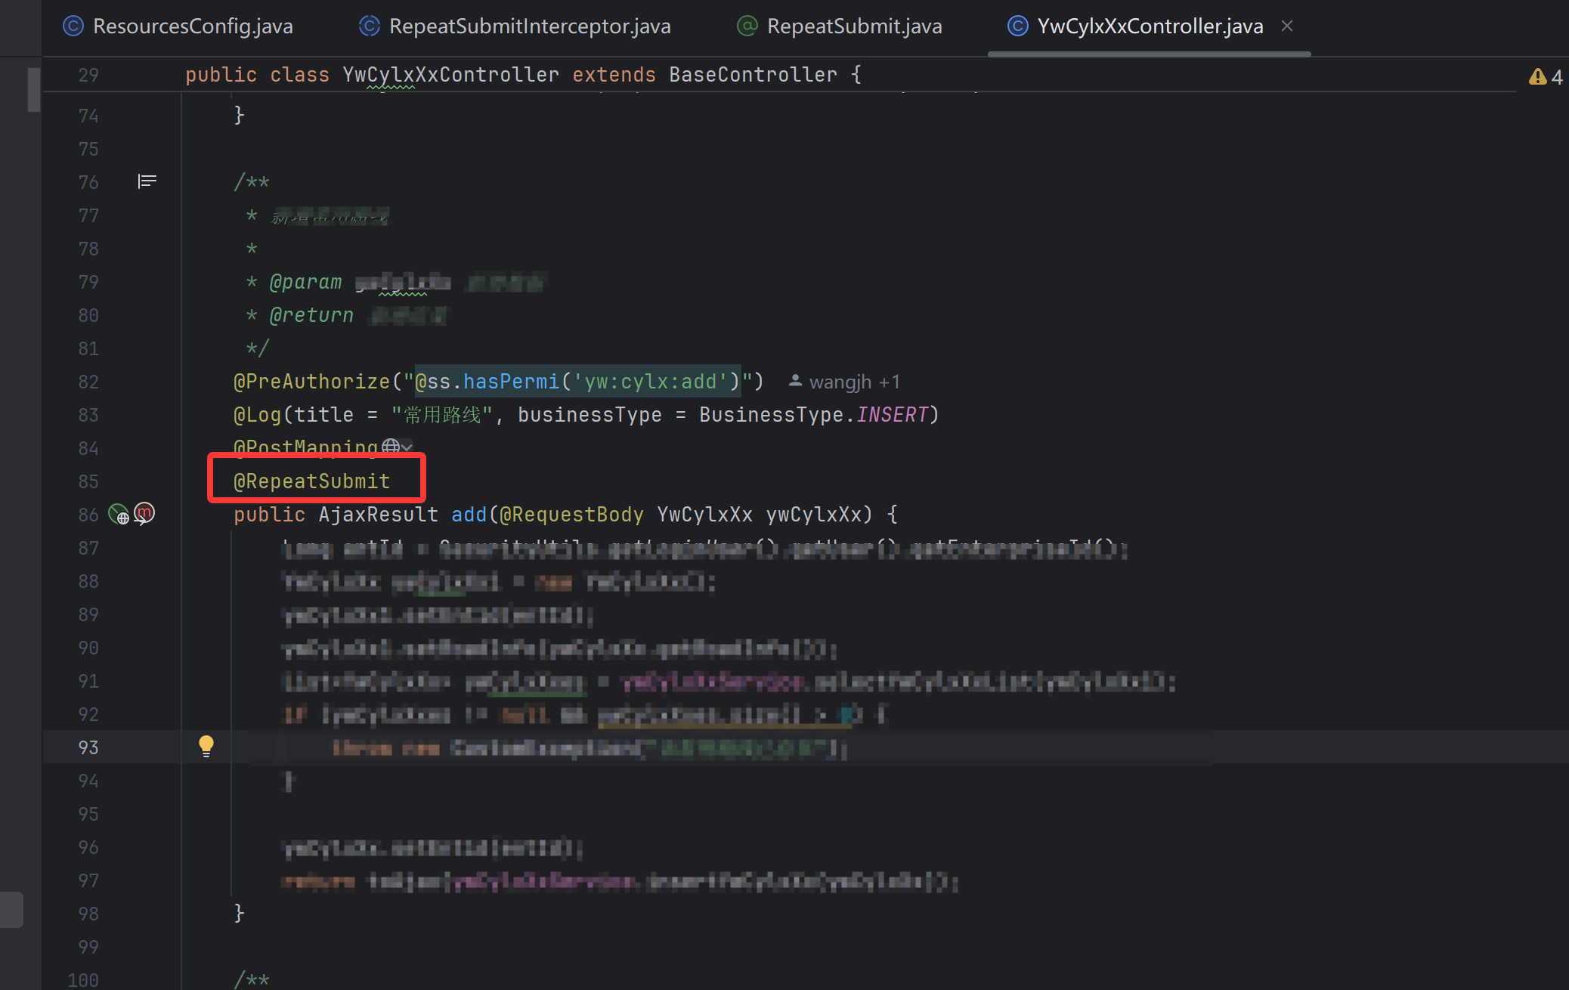Click the lightbulb quick-fix icon on line 93

point(206,746)
